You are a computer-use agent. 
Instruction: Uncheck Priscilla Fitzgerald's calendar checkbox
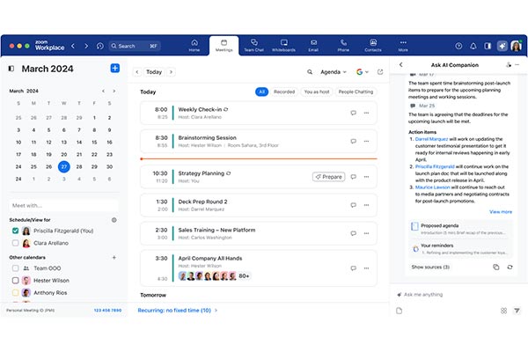coord(15,231)
